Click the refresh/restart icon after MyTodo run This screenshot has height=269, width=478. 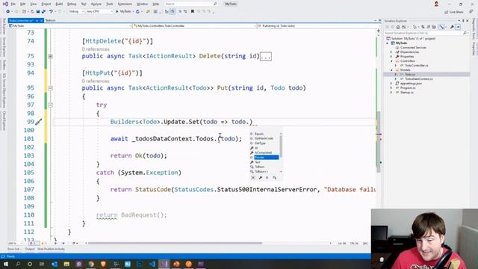[137, 12]
